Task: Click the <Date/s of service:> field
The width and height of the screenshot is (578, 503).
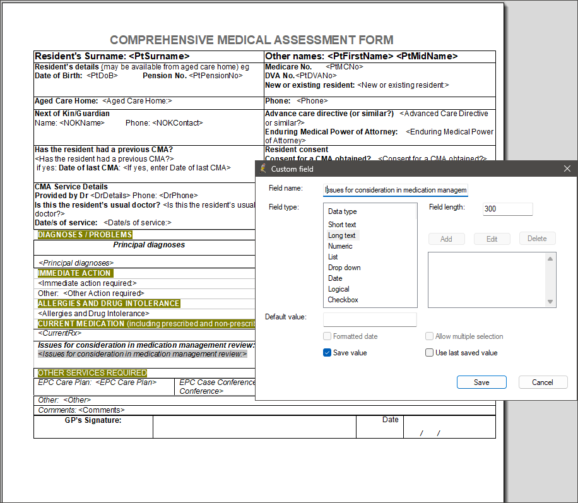Action: tap(138, 223)
